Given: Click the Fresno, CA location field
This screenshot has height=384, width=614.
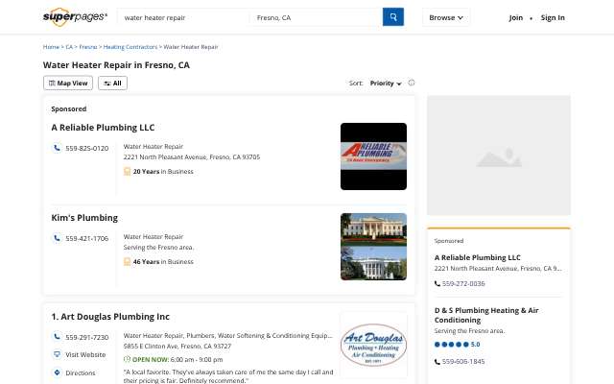Looking at the screenshot, I should (x=316, y=17).
